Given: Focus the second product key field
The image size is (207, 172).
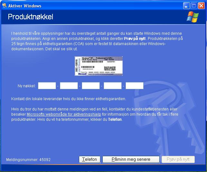Looking at the screenshot, I should tap(69, 86).
